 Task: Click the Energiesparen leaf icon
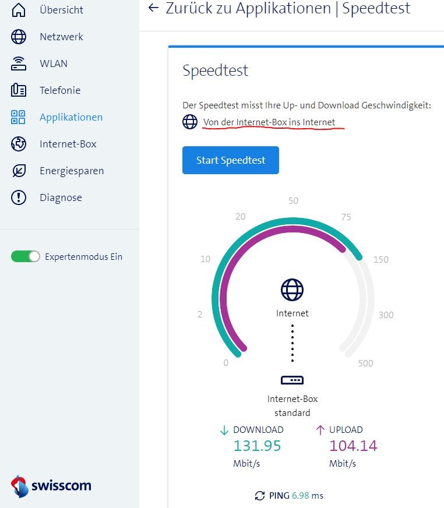click(x=19, y=171)
